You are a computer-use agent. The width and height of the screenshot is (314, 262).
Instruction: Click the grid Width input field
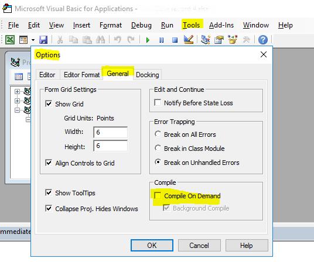tap(111, 132)
